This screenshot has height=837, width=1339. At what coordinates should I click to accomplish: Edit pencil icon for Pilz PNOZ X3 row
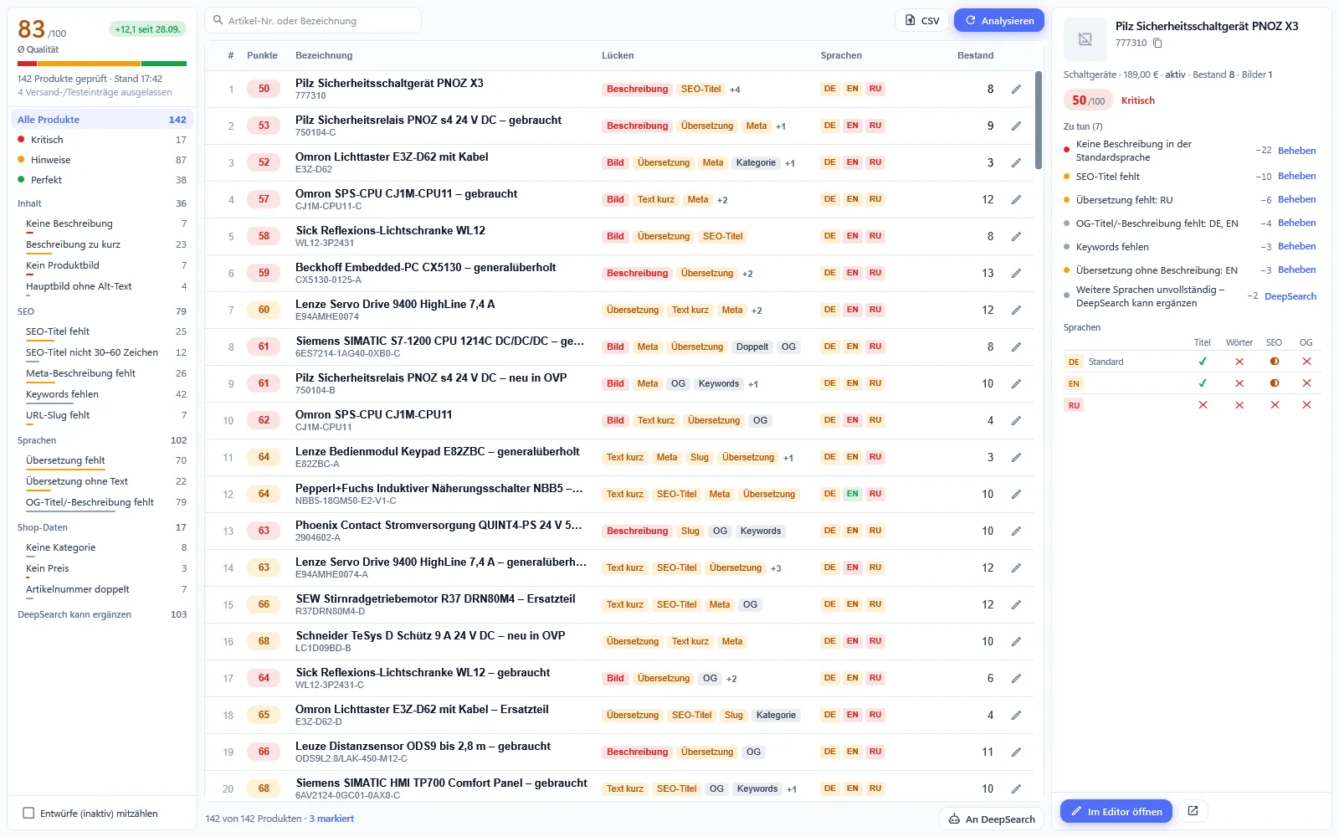1016,89
